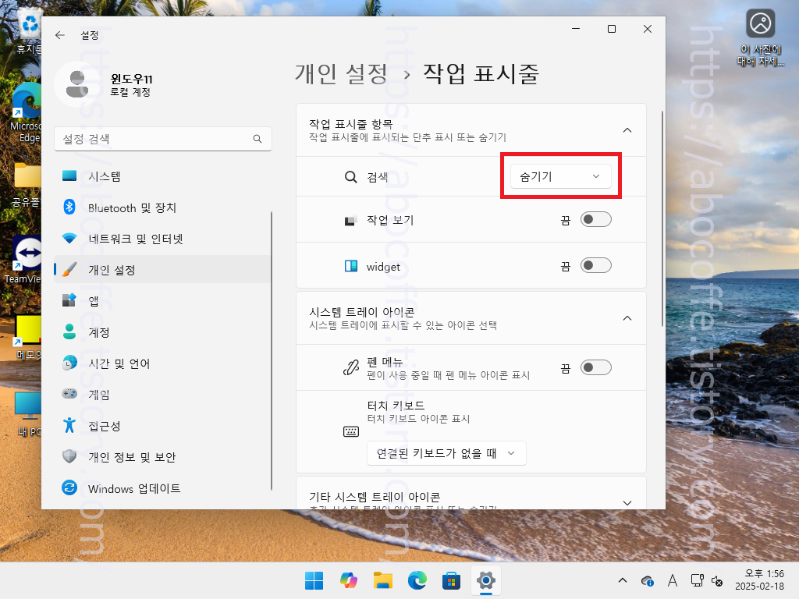Click the '설정 검색' input field
The height and width of the screenshot is (599, 799).
pos(162,139)
